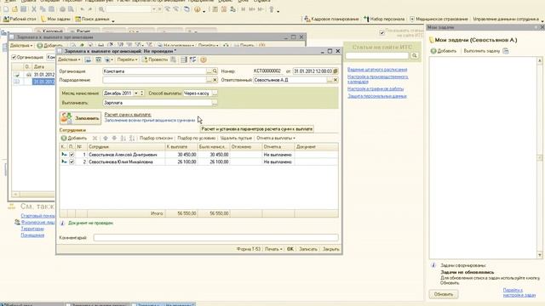Click the icon right of Выполнить задачу

[x=506, y=51]
